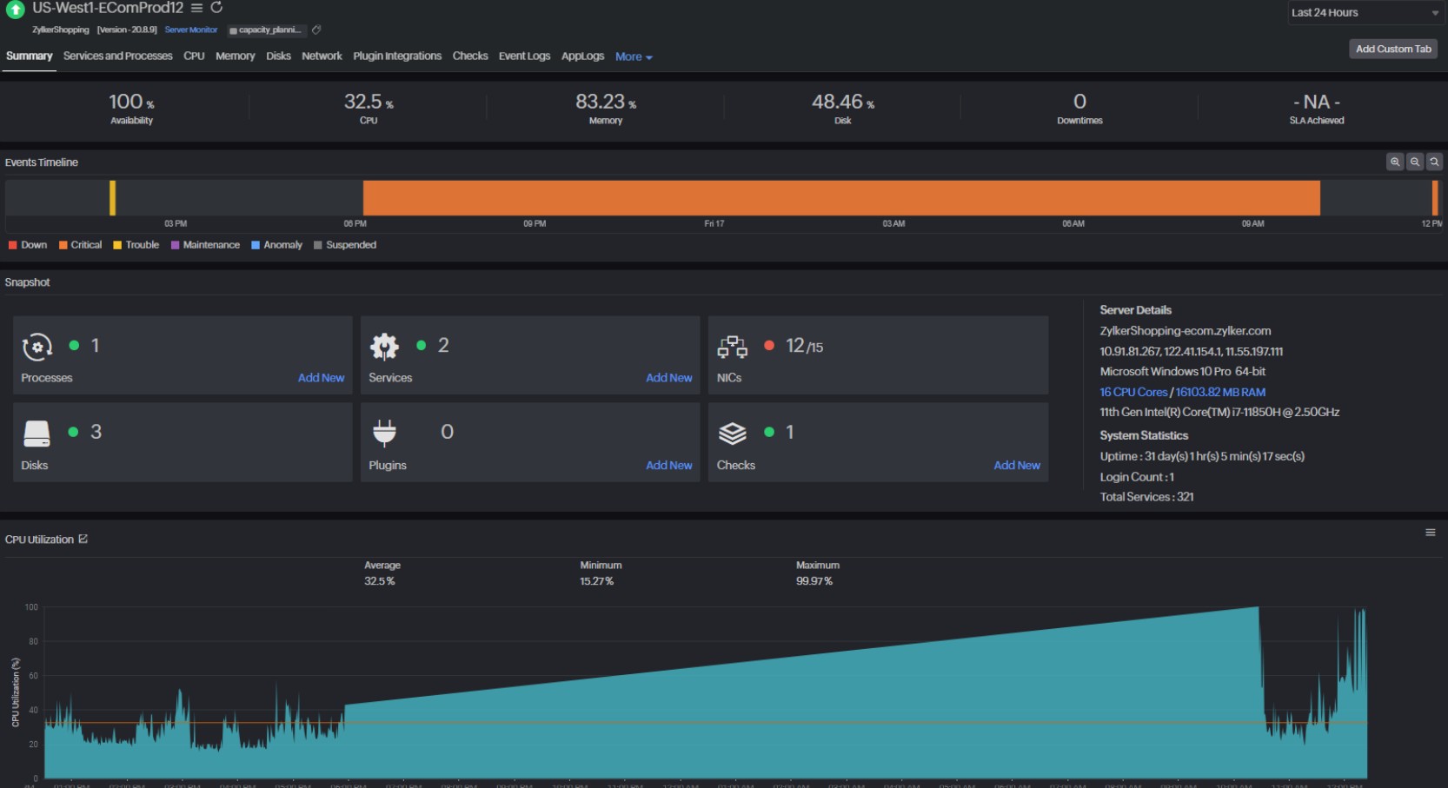
Task: Open the hamburger menu beside the server name
Action: (196, 9)
